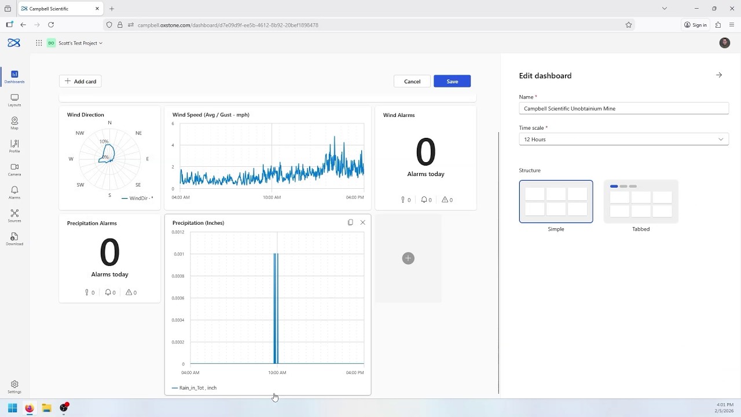The image size is (741, 417).
Task: Toggle the Rain_in_Tot legend entry
Action: (195, 388)
